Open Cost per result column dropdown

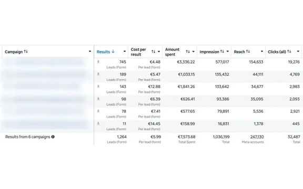159,51
